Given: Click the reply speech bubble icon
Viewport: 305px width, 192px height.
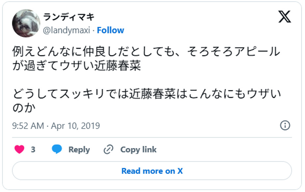Looking at the screenshot, I should [x=57, y=149].
